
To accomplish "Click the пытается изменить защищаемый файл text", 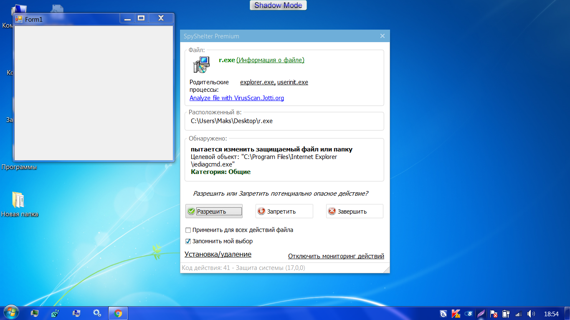I will pyautogui.click(x=272, y=149).
